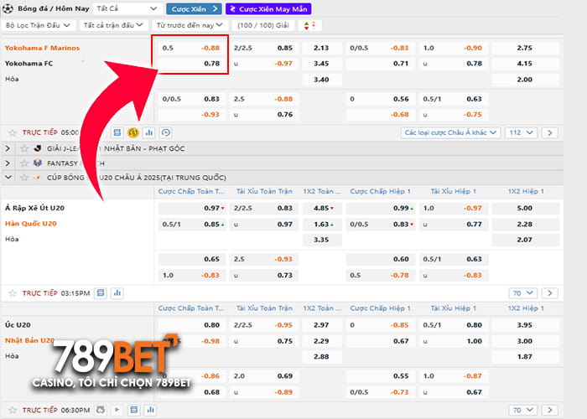The height and width of the screenshot is (419, 587).
Task: Open scoreboard icon in 06:30PM row
Action: (x=133, y=410)
